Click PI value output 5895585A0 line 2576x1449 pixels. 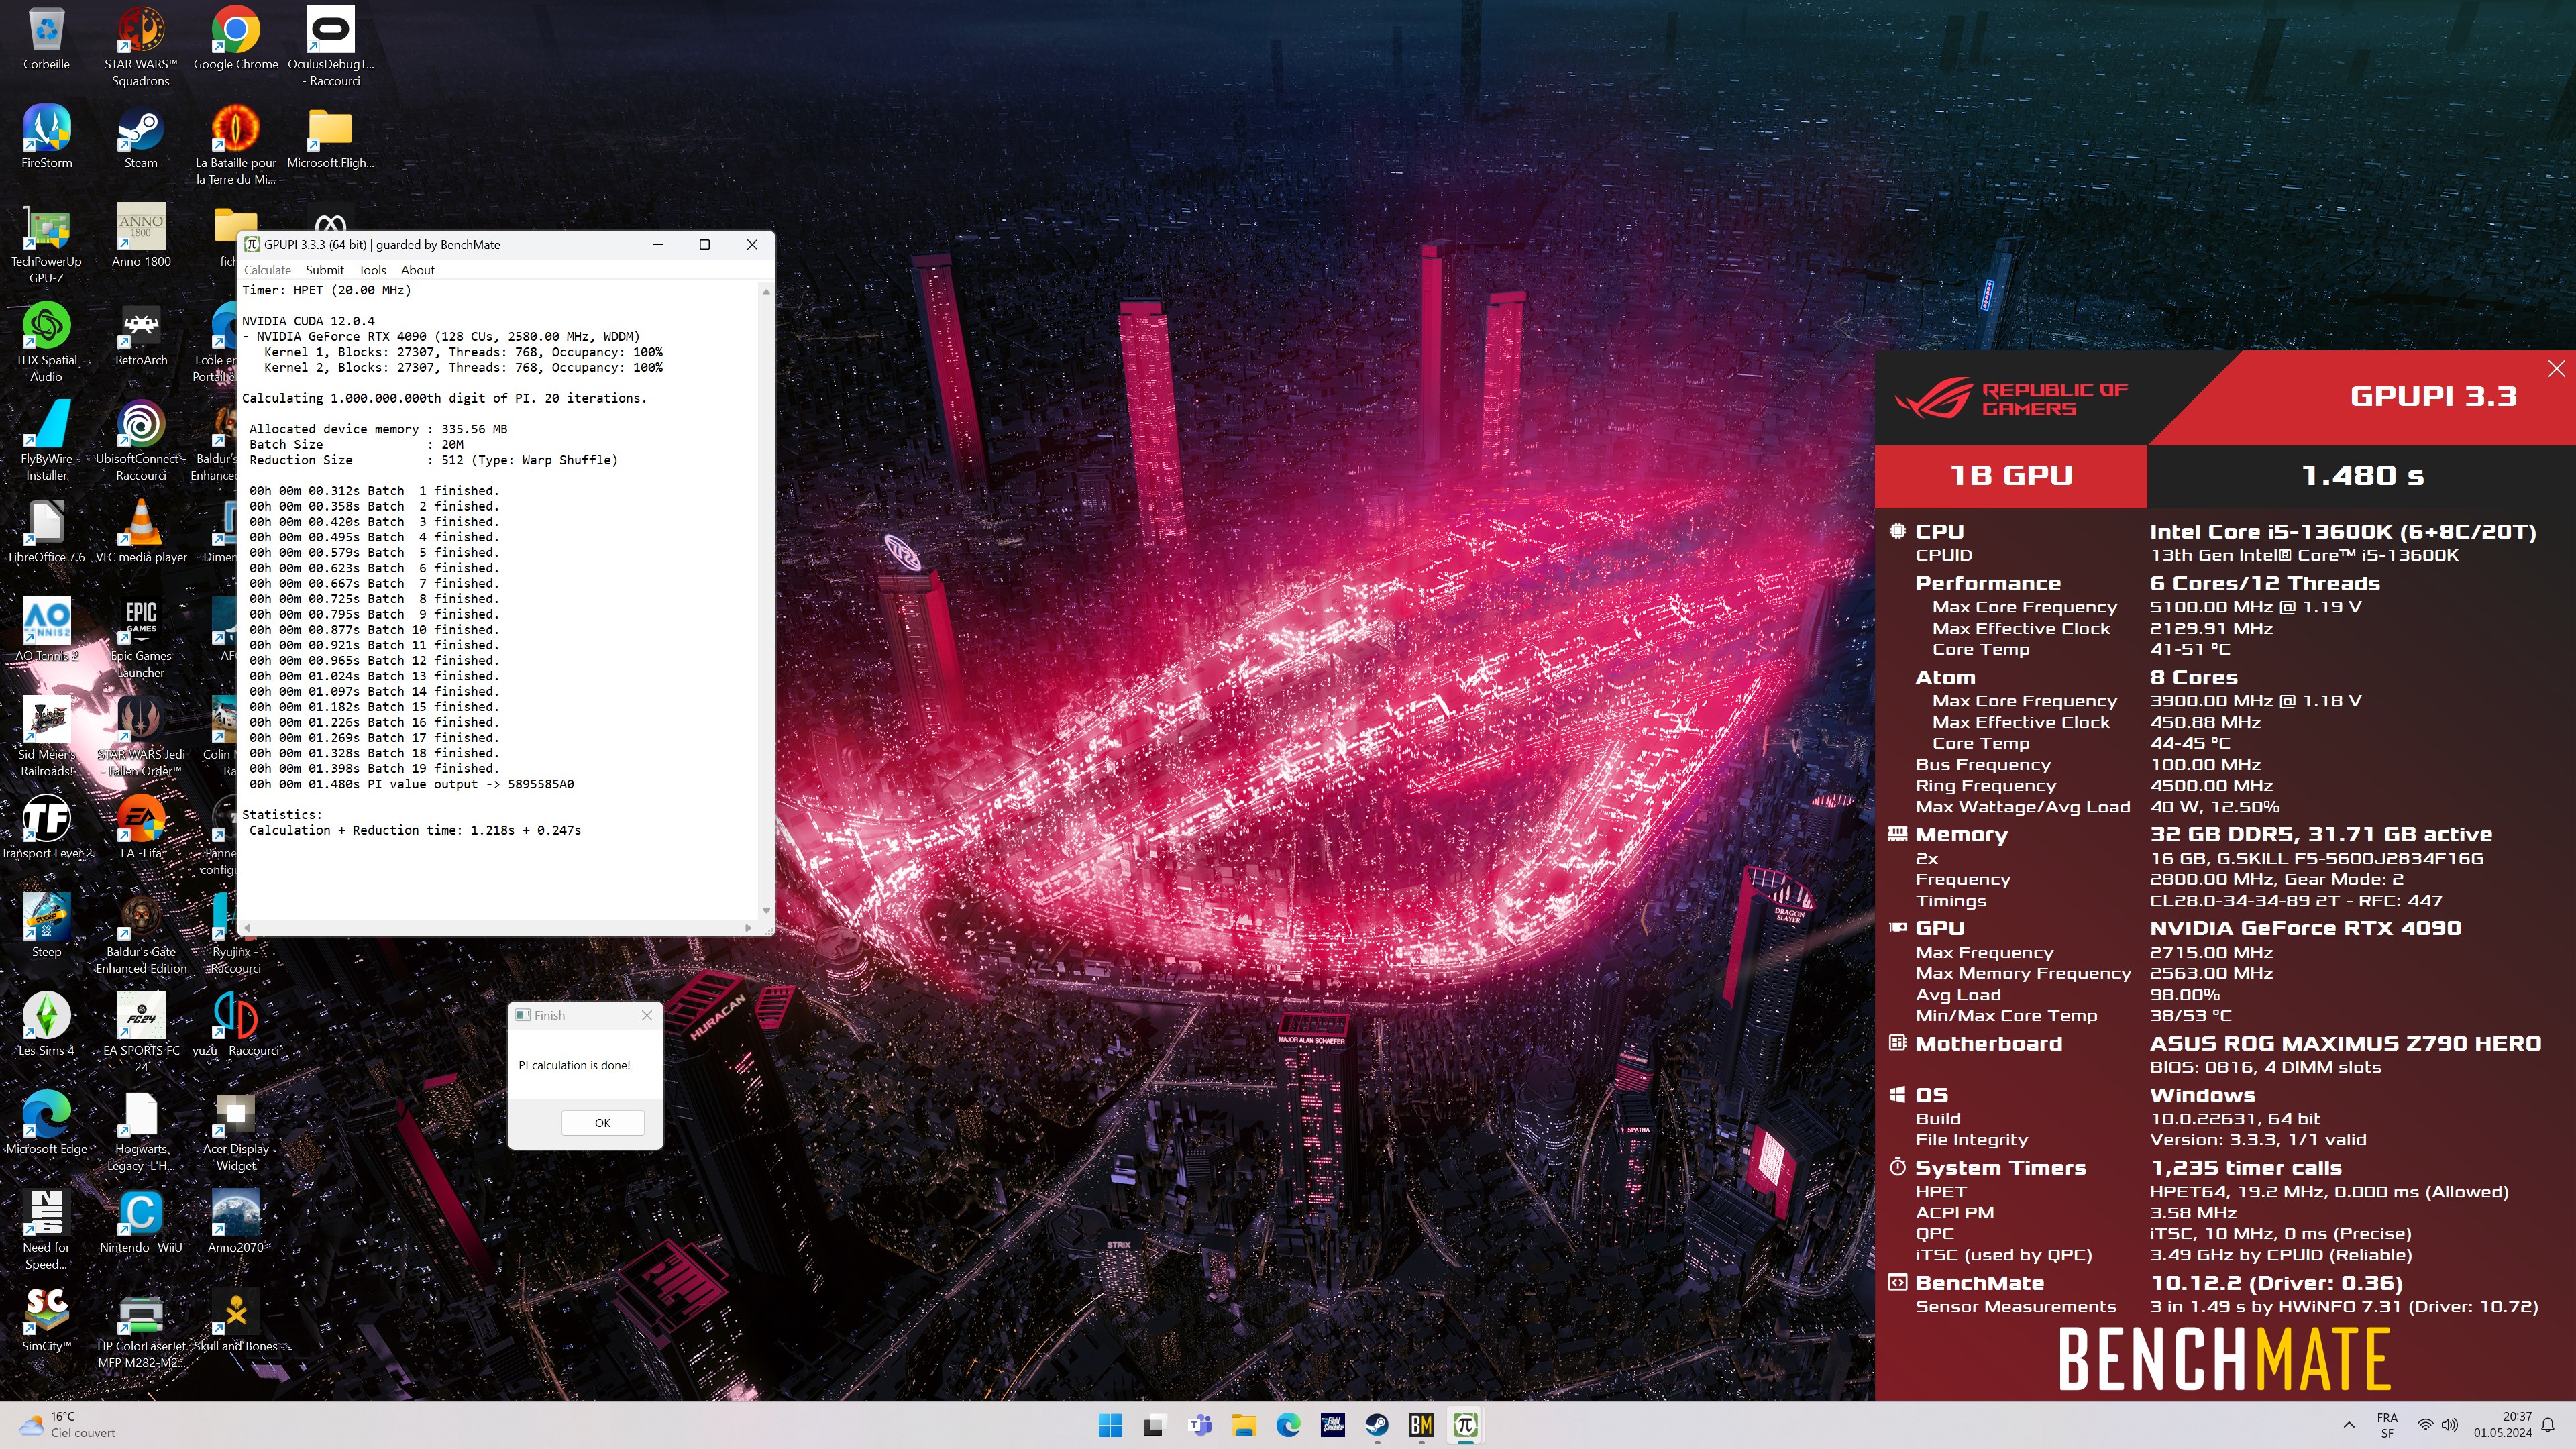coord(411,784)
